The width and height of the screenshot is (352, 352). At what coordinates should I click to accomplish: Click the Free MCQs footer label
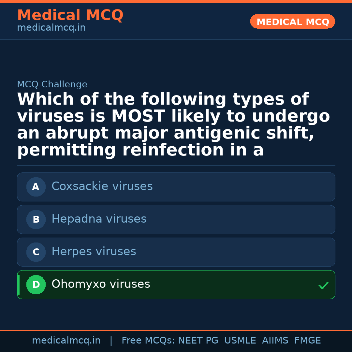[148, 341]
